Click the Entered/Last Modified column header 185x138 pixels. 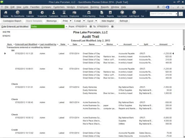[26, 44]
